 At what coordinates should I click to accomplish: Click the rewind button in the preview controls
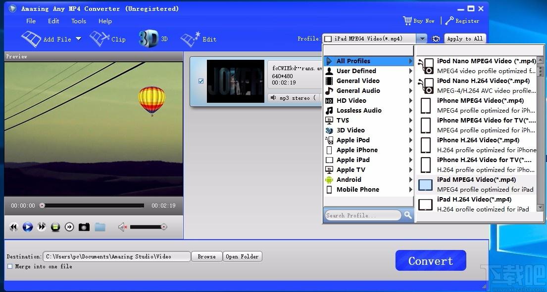pos(13,227)
